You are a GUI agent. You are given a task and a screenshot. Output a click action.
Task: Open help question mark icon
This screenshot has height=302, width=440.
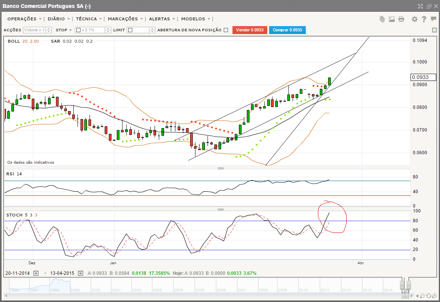coord(424,19)
